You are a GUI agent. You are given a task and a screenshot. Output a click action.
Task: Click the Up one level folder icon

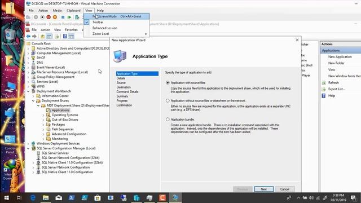(43, 36)
